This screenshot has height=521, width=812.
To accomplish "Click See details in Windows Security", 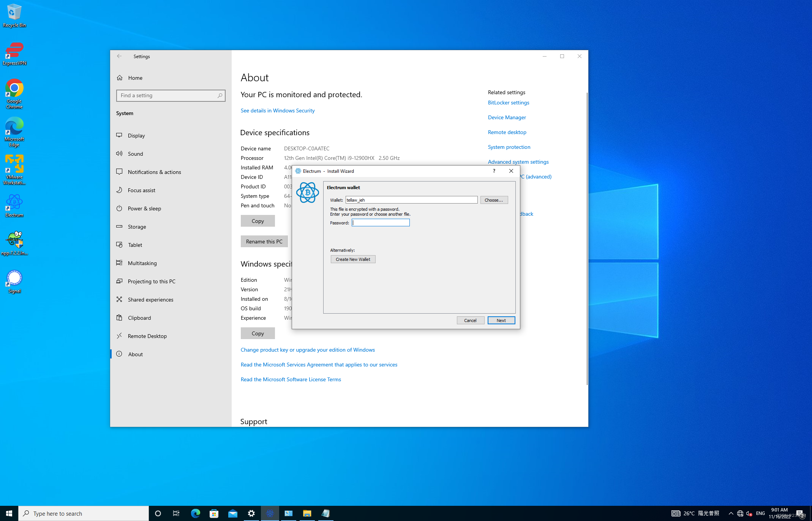I will click(x=277, y=111).
